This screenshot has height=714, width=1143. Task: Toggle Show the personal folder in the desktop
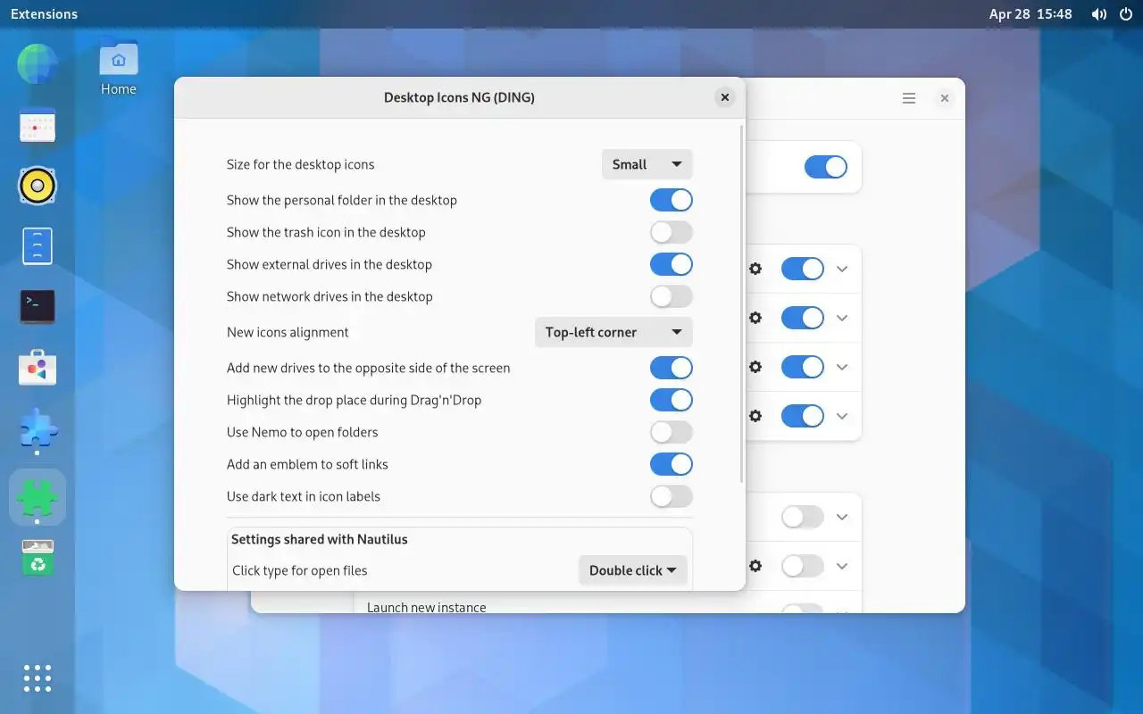[x=672, y=200]
